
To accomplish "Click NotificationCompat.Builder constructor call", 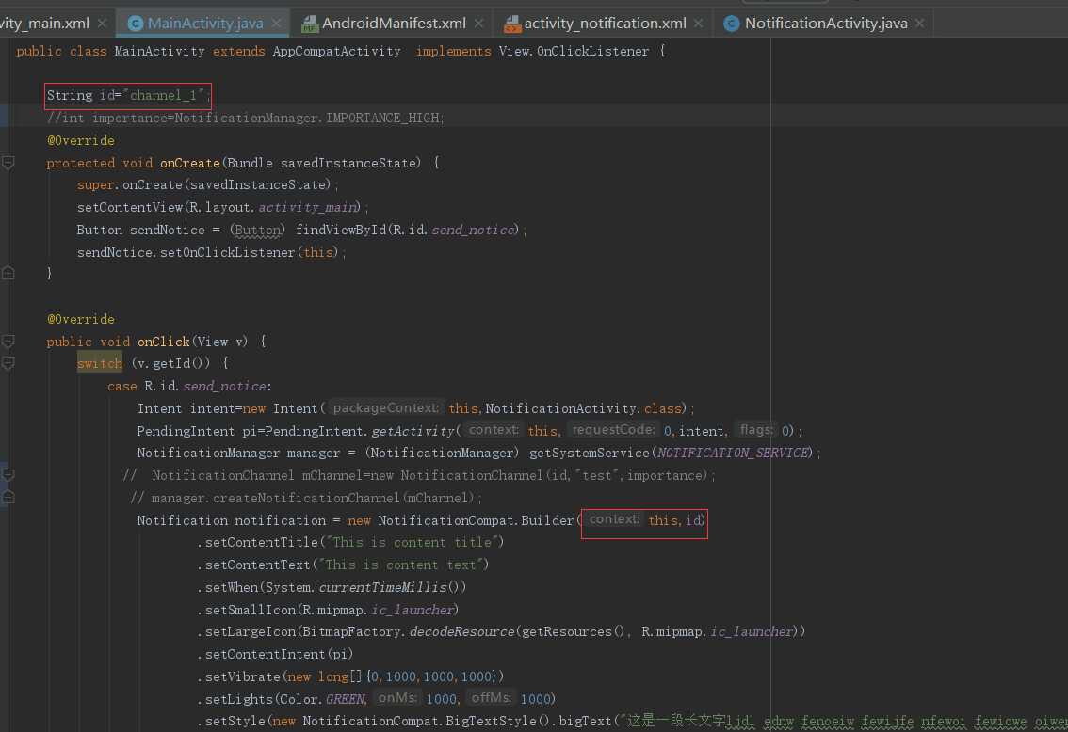I will click(x=476, y=520).
